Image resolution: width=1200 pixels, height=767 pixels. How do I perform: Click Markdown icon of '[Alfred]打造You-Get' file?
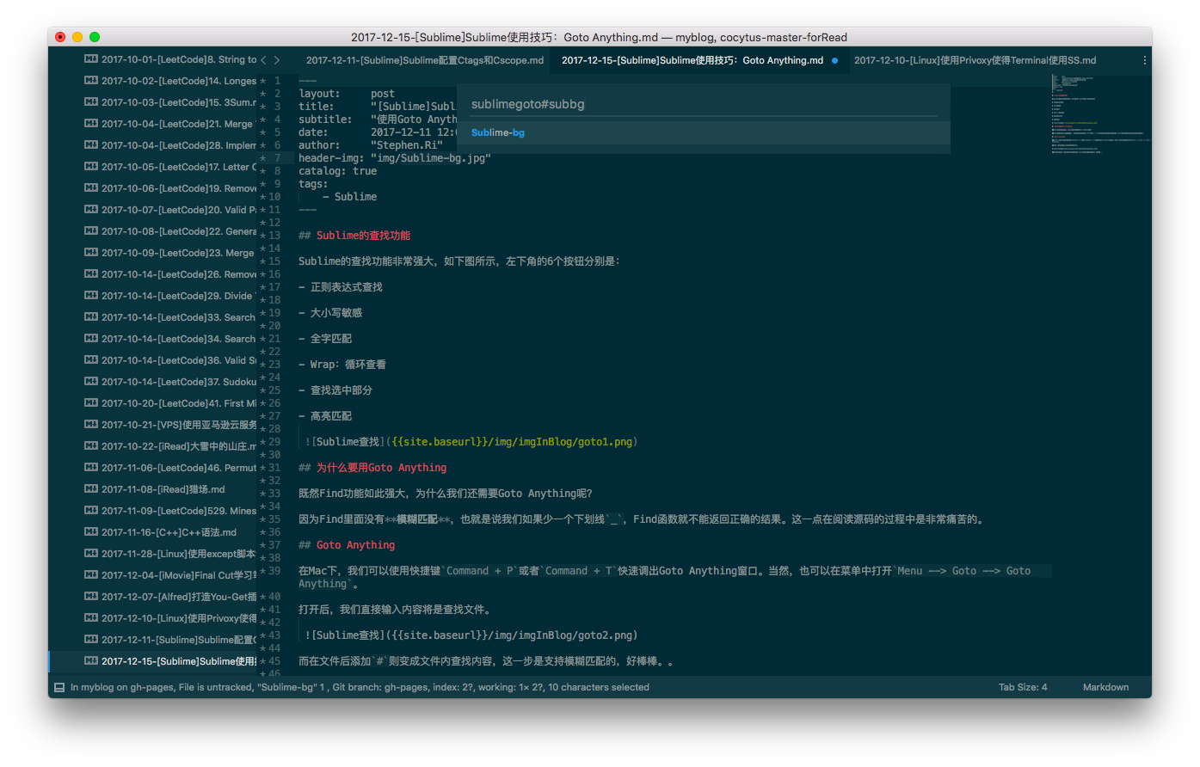[x=90, y=597]
